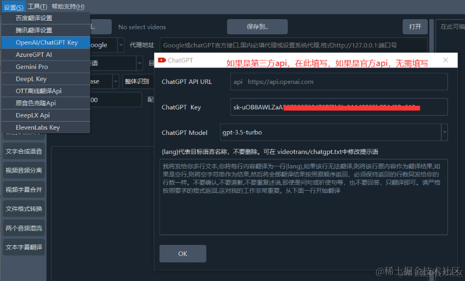This screenshot has height=281, width=465.
Task: Open the 工具(T) menu
Action: point(37,7)
